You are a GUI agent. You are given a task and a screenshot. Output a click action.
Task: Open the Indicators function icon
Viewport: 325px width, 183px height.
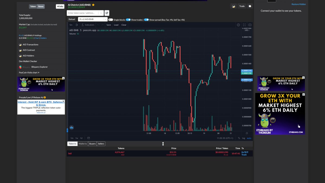coord(83,25)
